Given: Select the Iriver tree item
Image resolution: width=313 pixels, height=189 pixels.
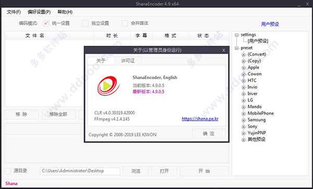Looking at the screenshot, I should [x=252, y=94].
